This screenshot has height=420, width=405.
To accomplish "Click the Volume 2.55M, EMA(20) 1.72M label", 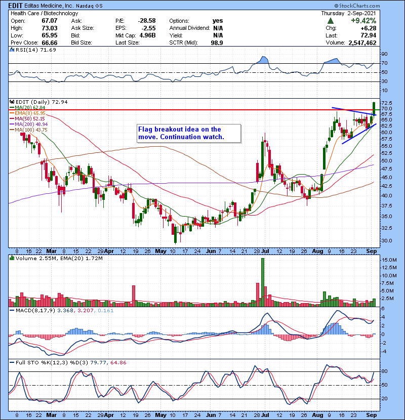I will pos(59,259).
